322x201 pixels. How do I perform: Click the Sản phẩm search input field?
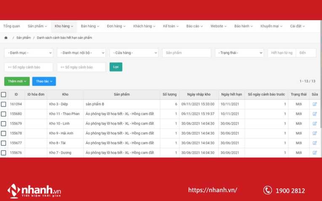click(186, 53)
